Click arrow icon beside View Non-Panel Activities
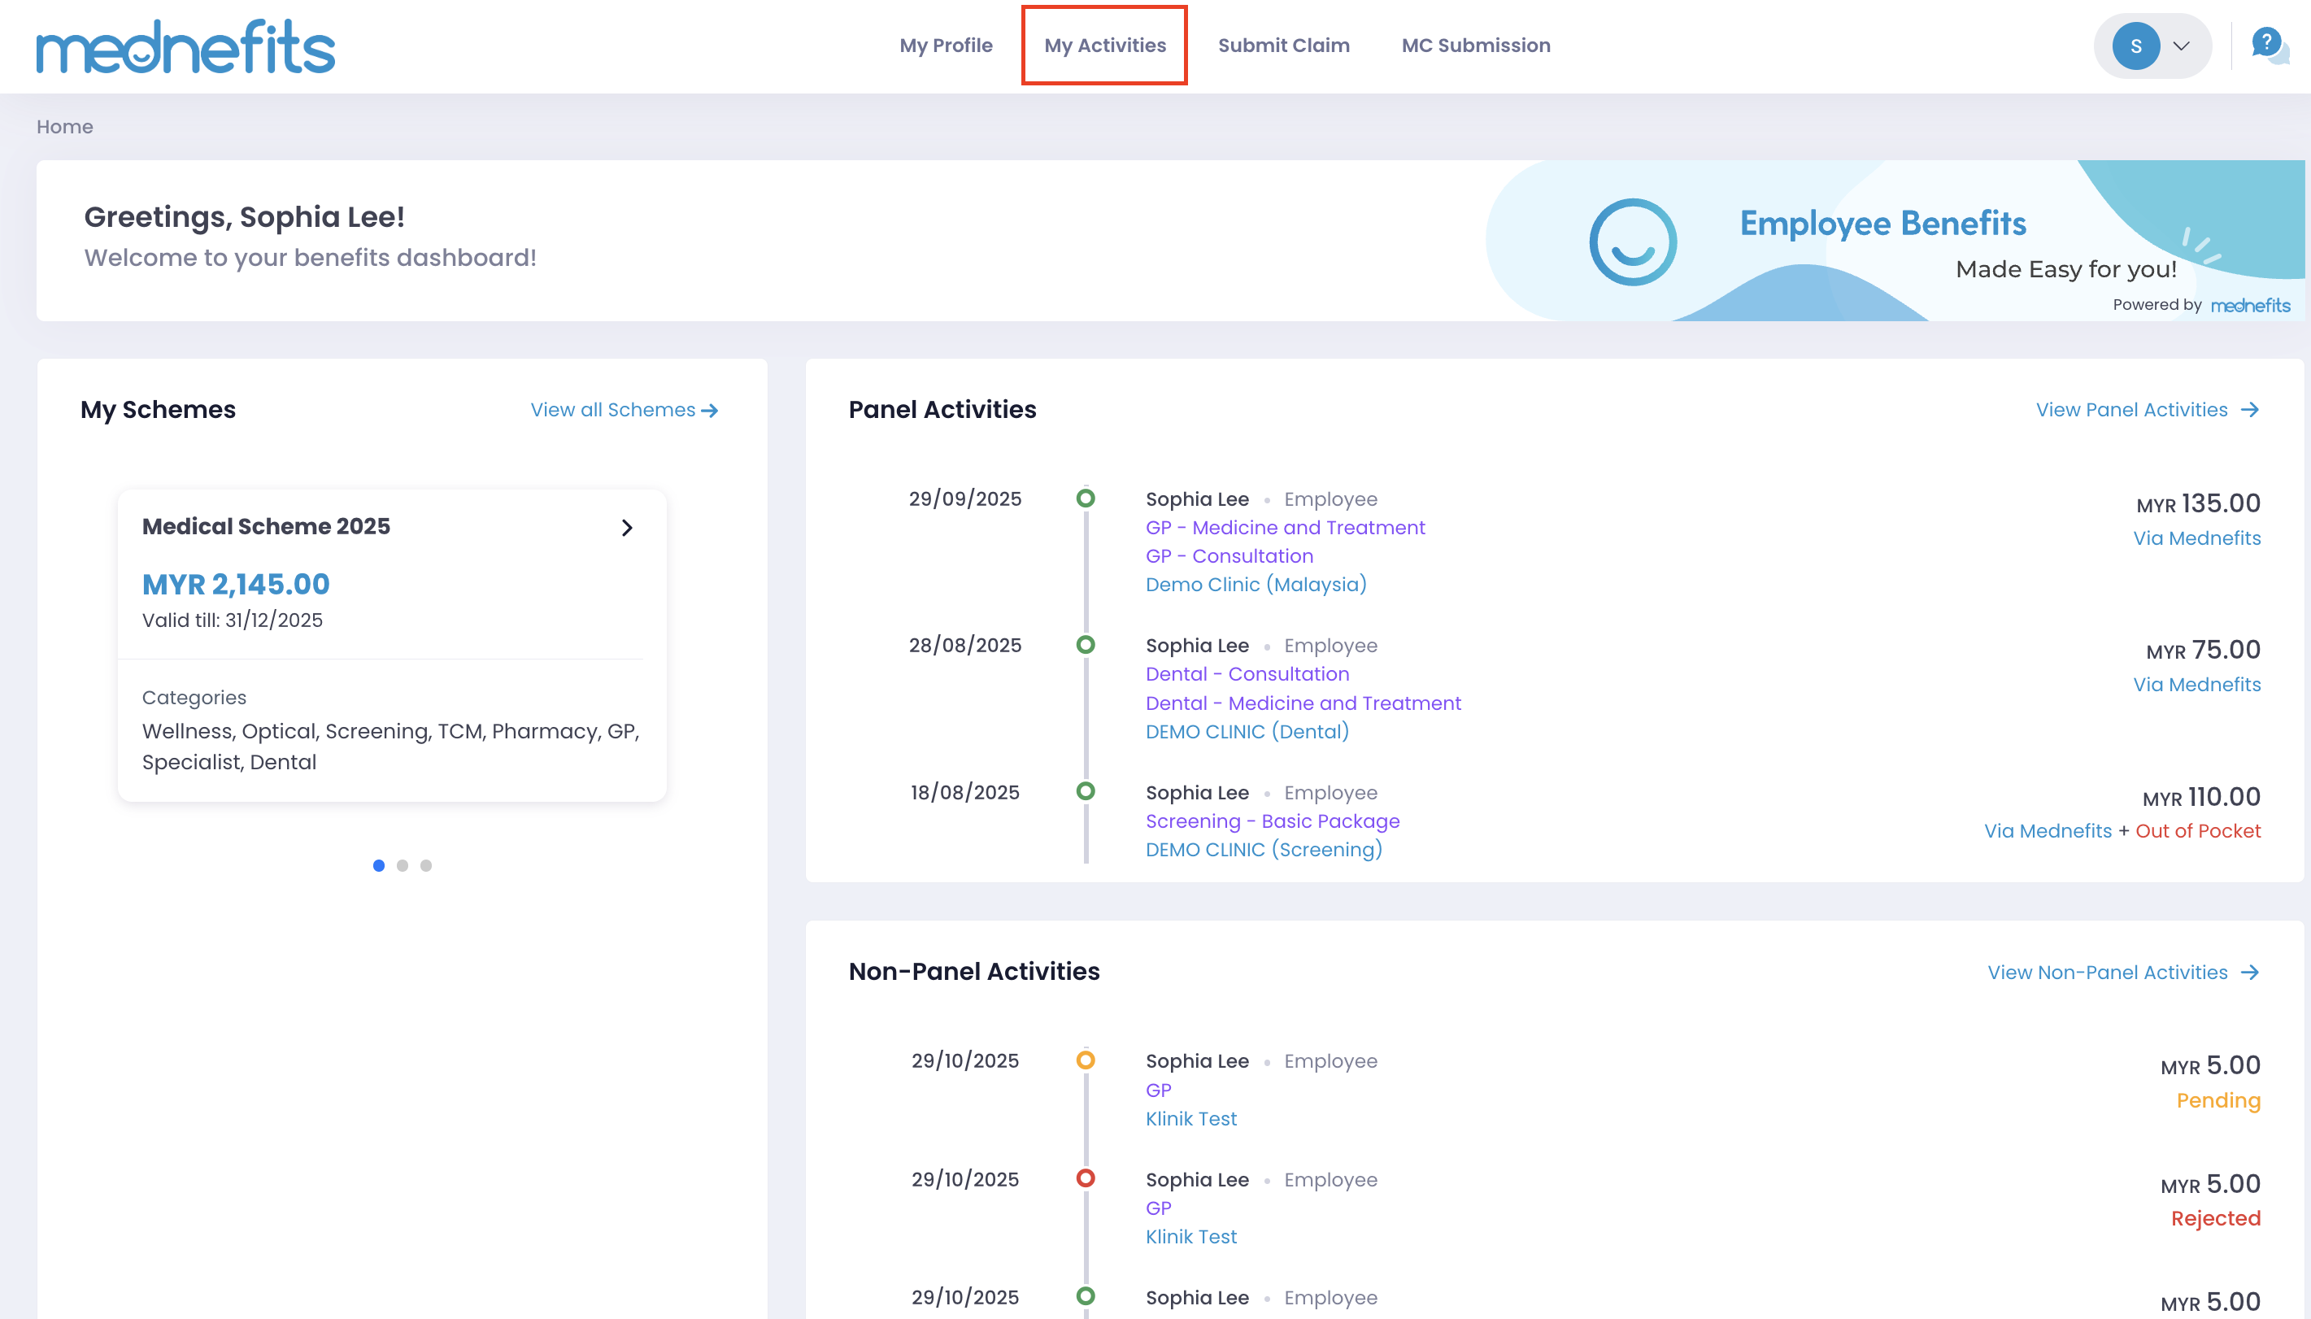Image resolution: width=2311 pixels, height=1319 pixels. [2250, 972]
